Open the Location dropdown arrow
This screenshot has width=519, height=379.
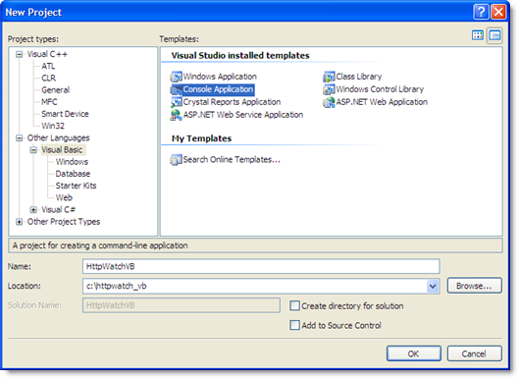(x=433, y=286)
